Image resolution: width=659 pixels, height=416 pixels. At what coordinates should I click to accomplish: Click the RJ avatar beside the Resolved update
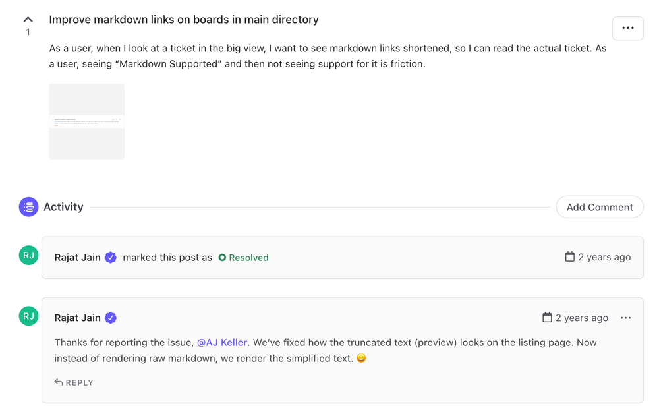pyautogui.click(x=28, y=255)
